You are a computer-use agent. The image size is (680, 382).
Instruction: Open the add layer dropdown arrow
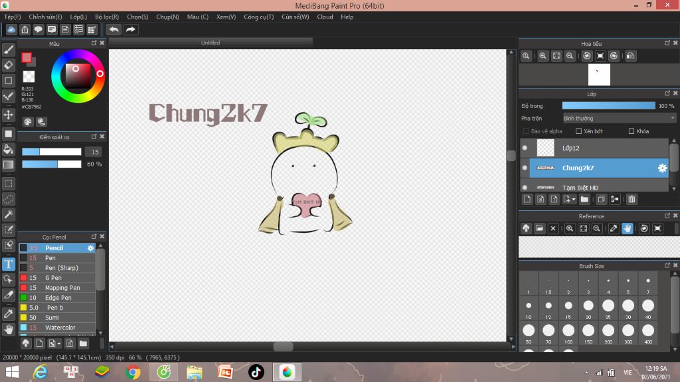(x=574, y=200)
